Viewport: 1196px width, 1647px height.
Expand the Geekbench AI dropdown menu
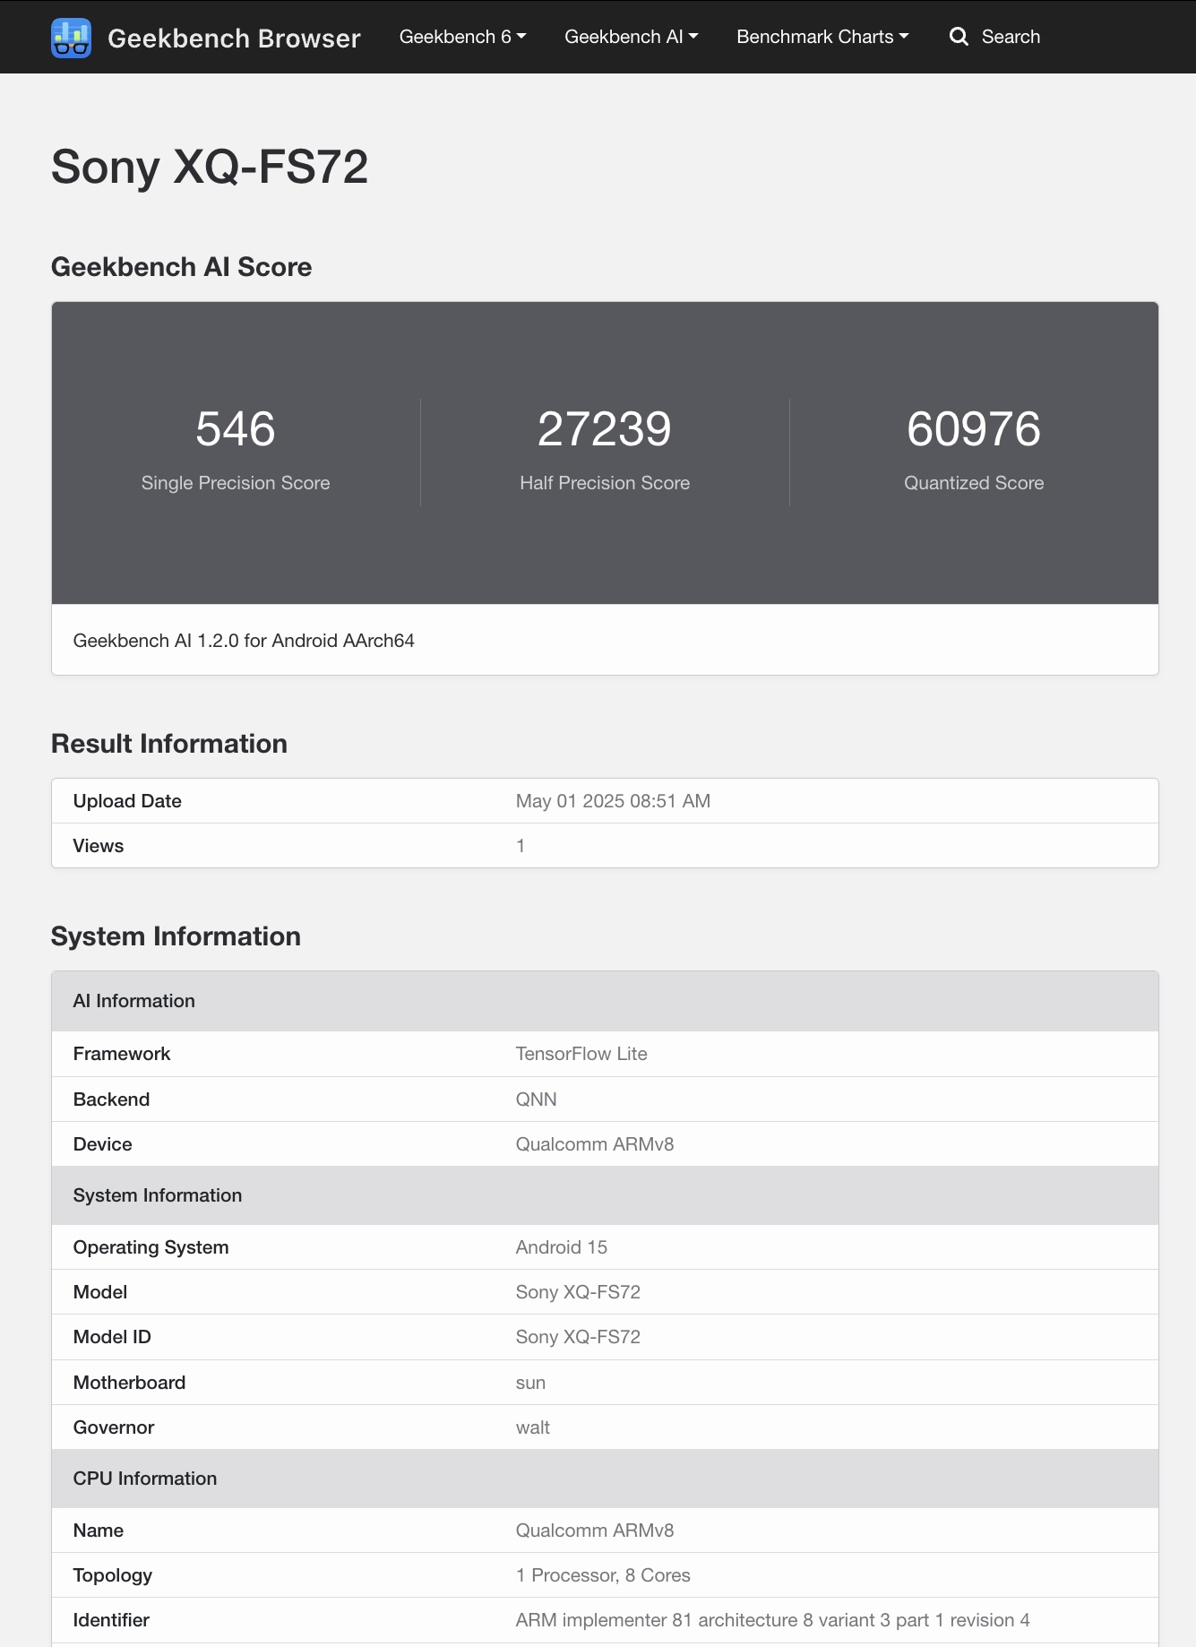pyautogui.click(x=632, y=37)
